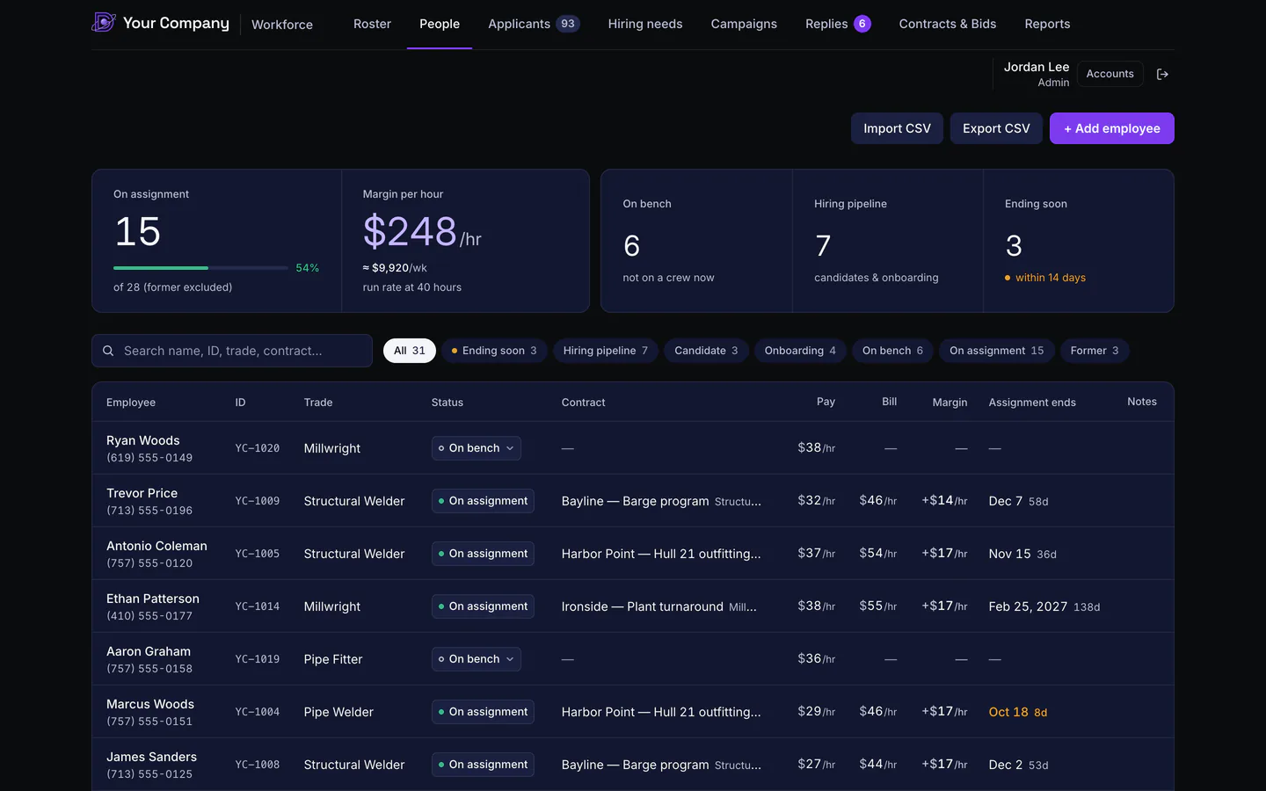Click the Ending soon summary card
1266x791 pixels.
tap(1079, 241)
